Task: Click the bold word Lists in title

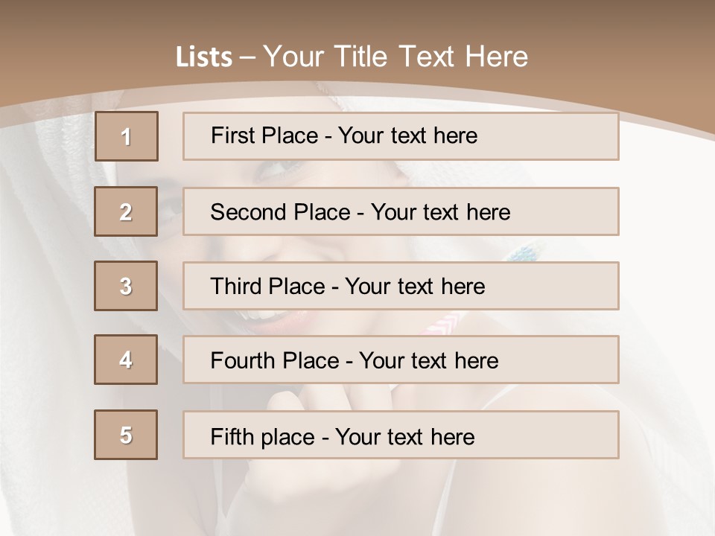Action: 204,57
